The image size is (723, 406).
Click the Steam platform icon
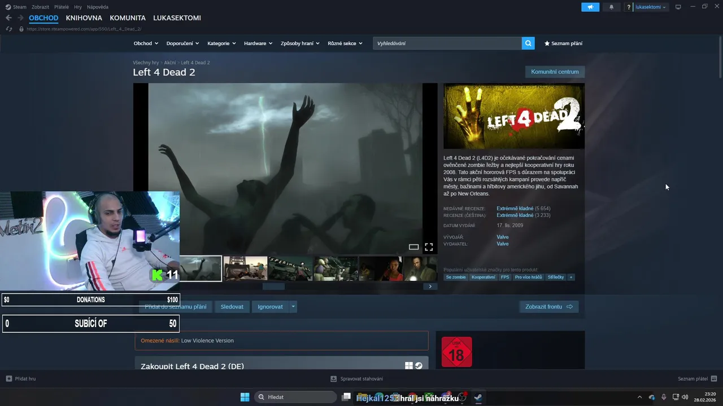(x=419, y=366)
